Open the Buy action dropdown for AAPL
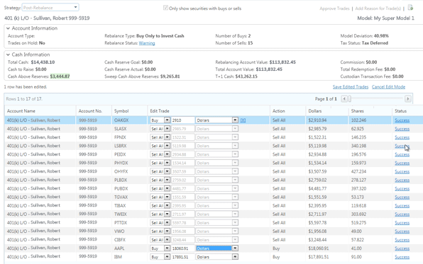The width and height of the screenshot is (423, 264). point(167,248)
